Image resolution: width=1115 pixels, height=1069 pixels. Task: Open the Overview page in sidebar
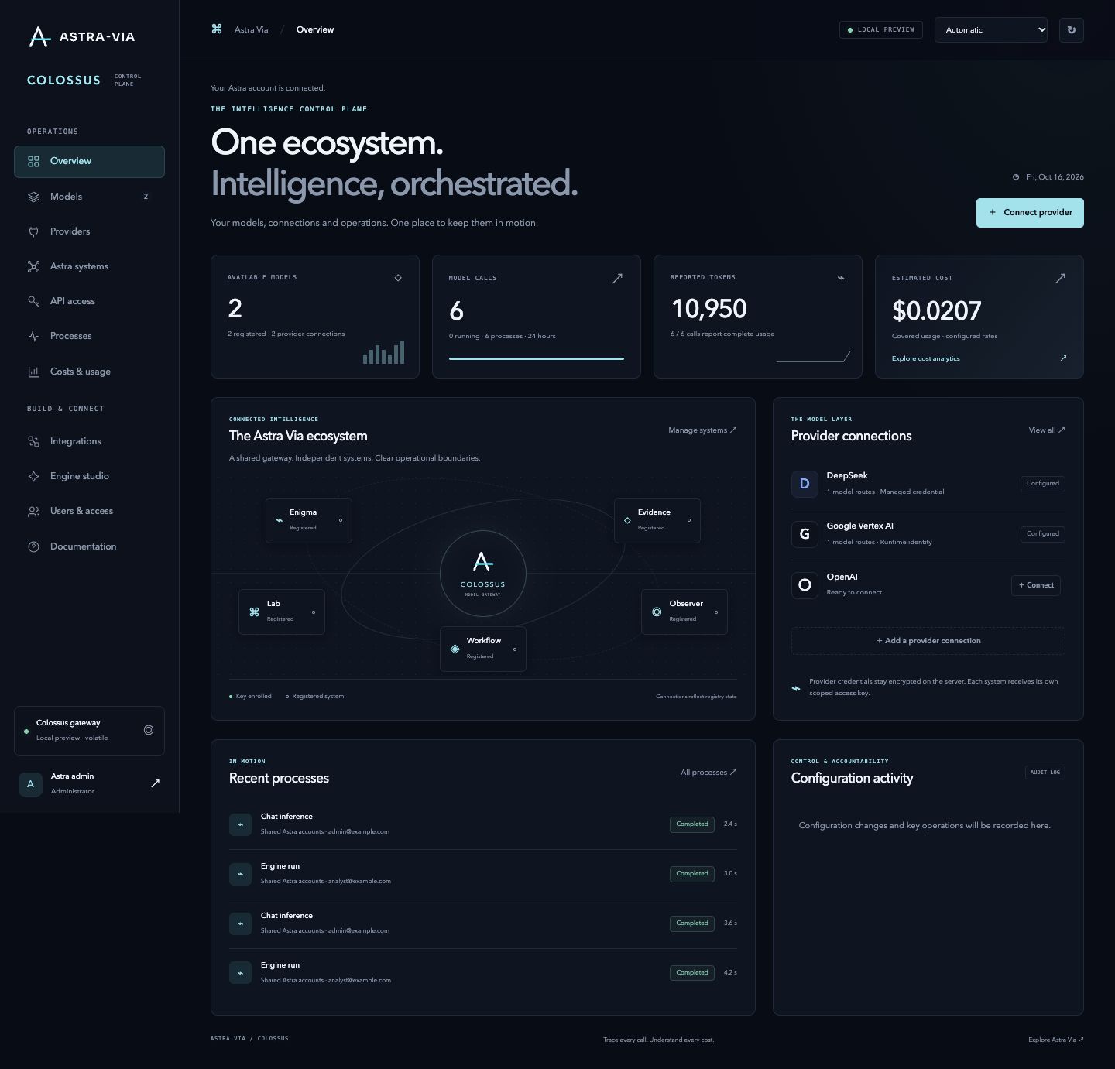pos(89,162)
